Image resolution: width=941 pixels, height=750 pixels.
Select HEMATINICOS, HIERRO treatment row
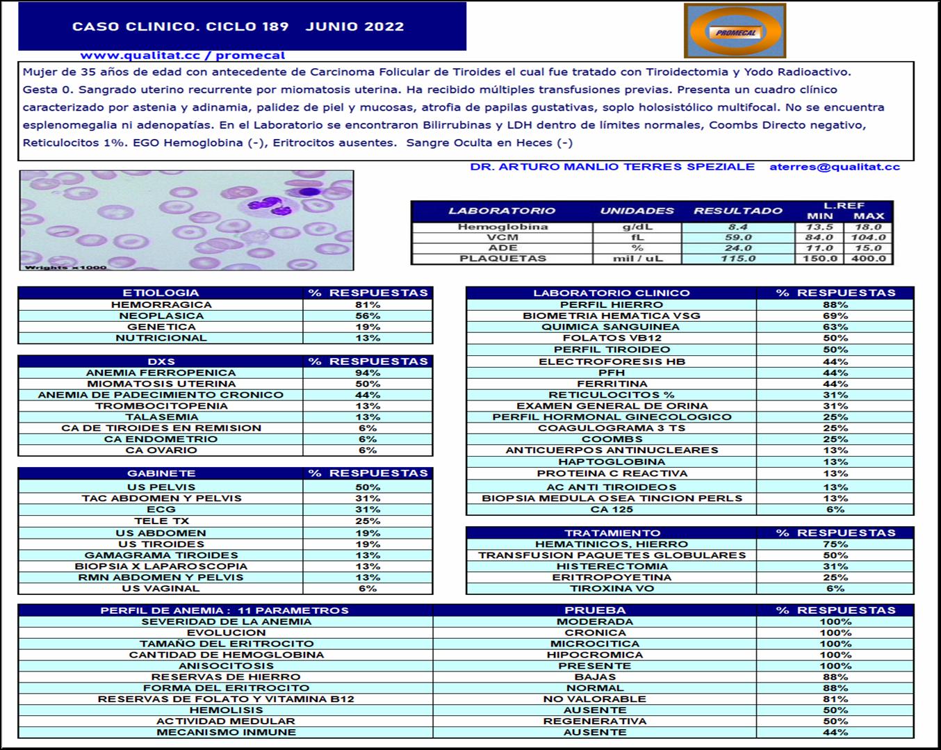pos(690,544)
